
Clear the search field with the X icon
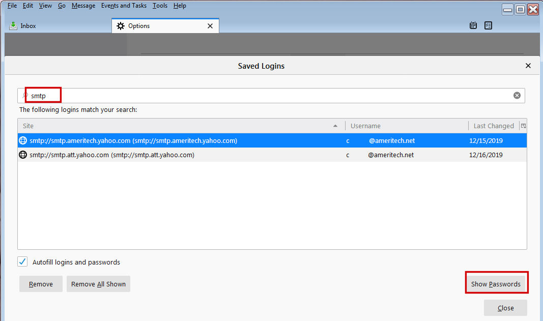point(517,96)
